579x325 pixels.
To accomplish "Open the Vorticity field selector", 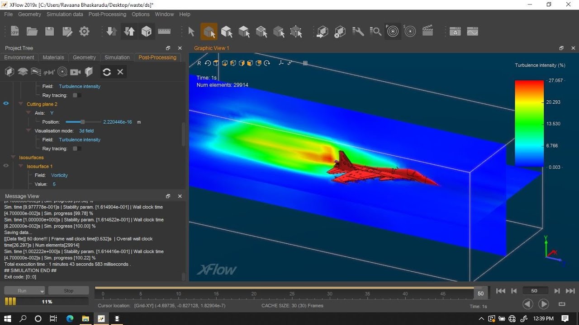I will (59, 175).
